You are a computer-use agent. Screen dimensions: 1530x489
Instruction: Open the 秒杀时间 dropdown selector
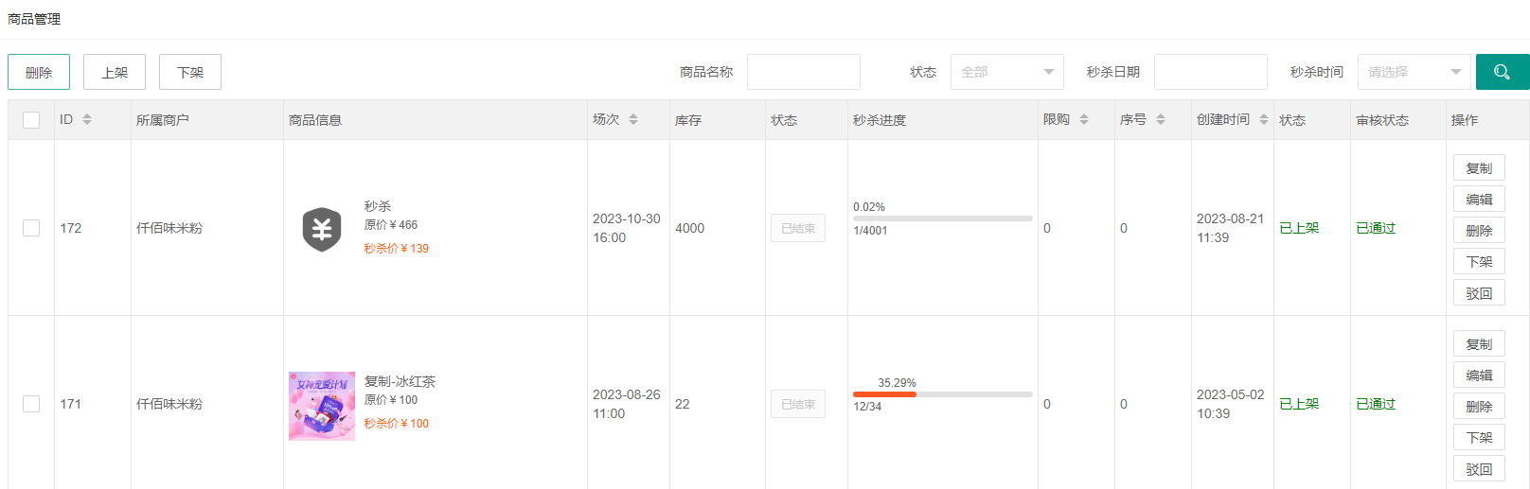(1414, 72)
